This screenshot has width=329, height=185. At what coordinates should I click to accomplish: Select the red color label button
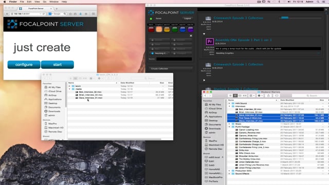coord(151,29)
